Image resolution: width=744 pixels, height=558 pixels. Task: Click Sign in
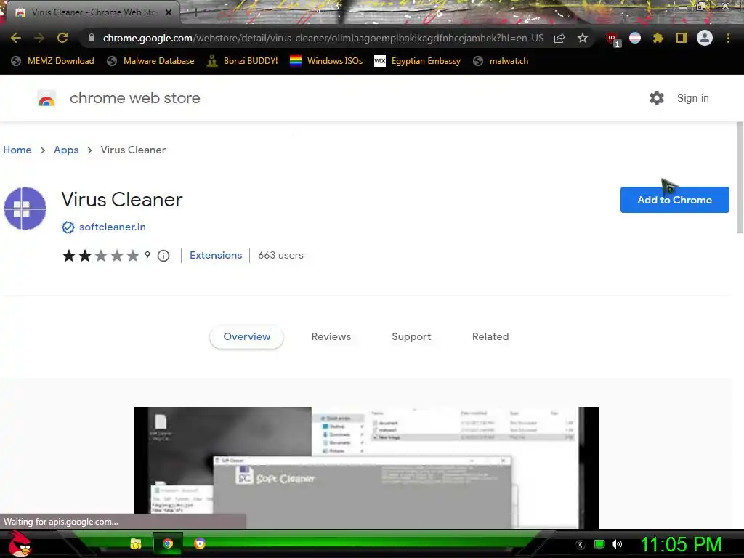[x=692, y=98]
